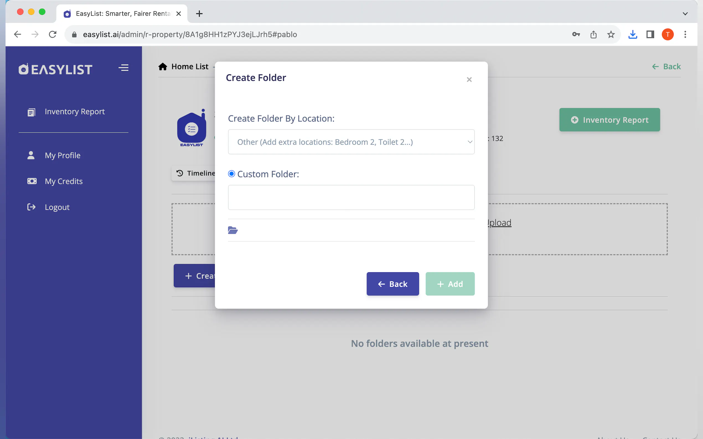Go to My Credits in sidebar

pyautogui.click(x=64, y=181)
